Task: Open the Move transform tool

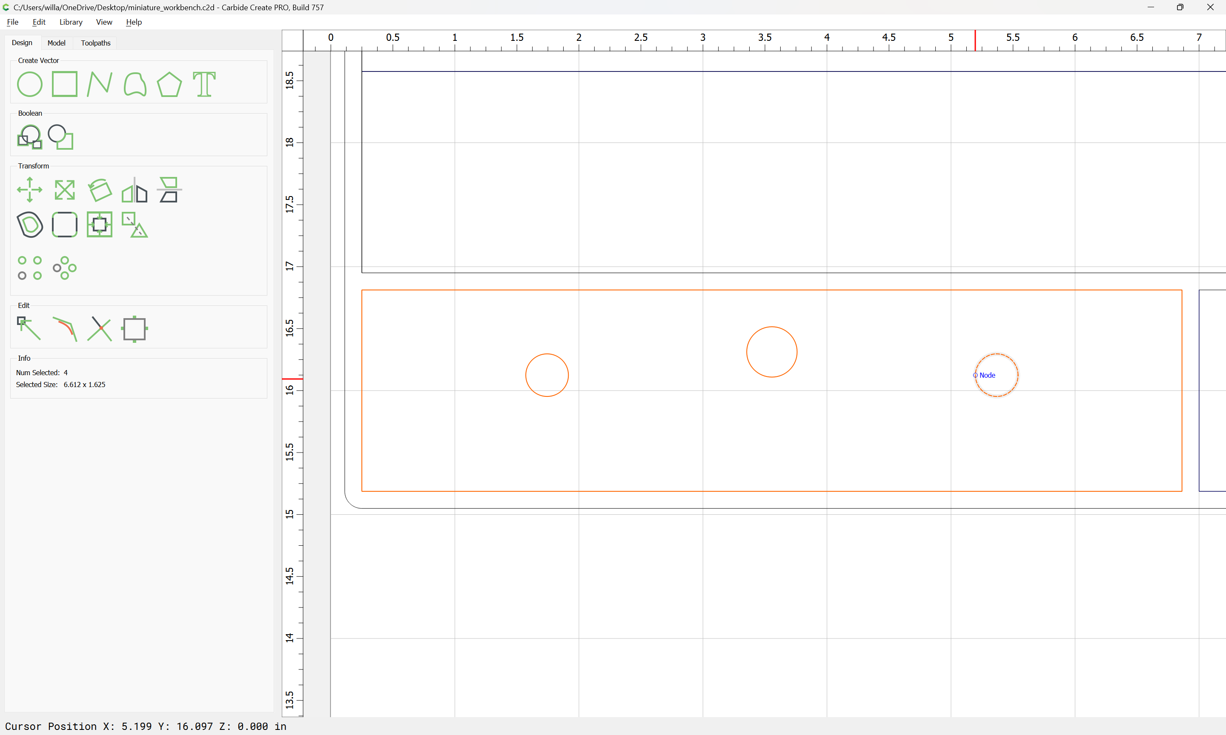Action: 30,190
